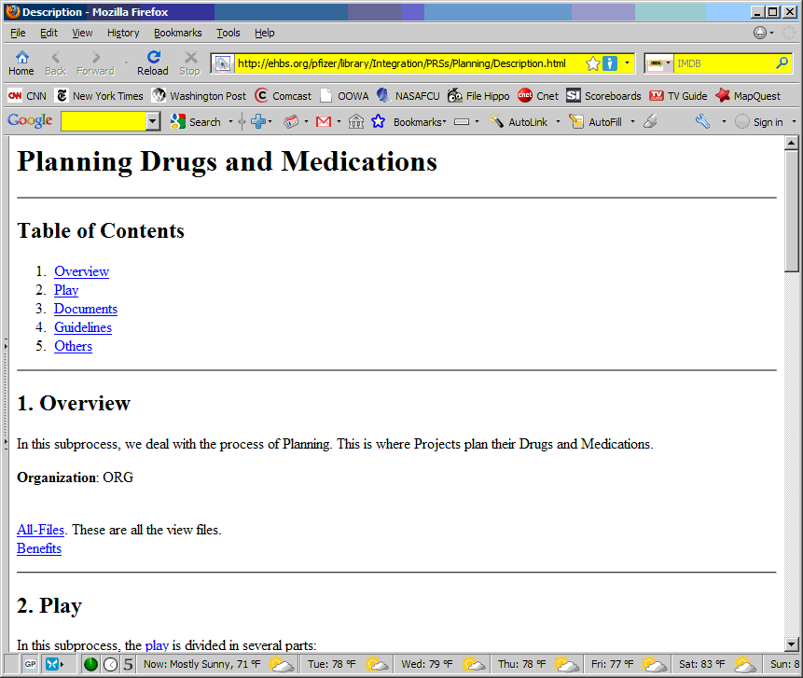Open the Comcast bookmark
This screenshot has height=678, width=803.
coord(283,96)
